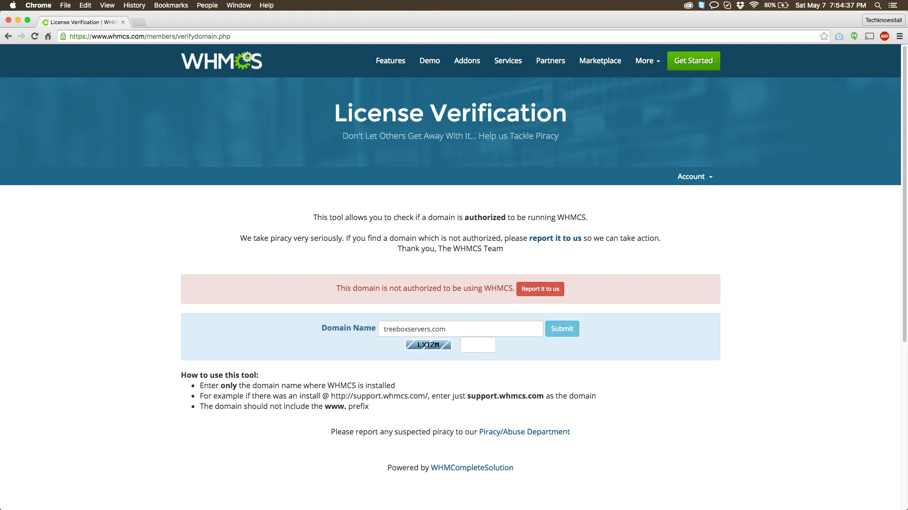
Task: Go to the browser home page
Action: click(x=48, y=36)
